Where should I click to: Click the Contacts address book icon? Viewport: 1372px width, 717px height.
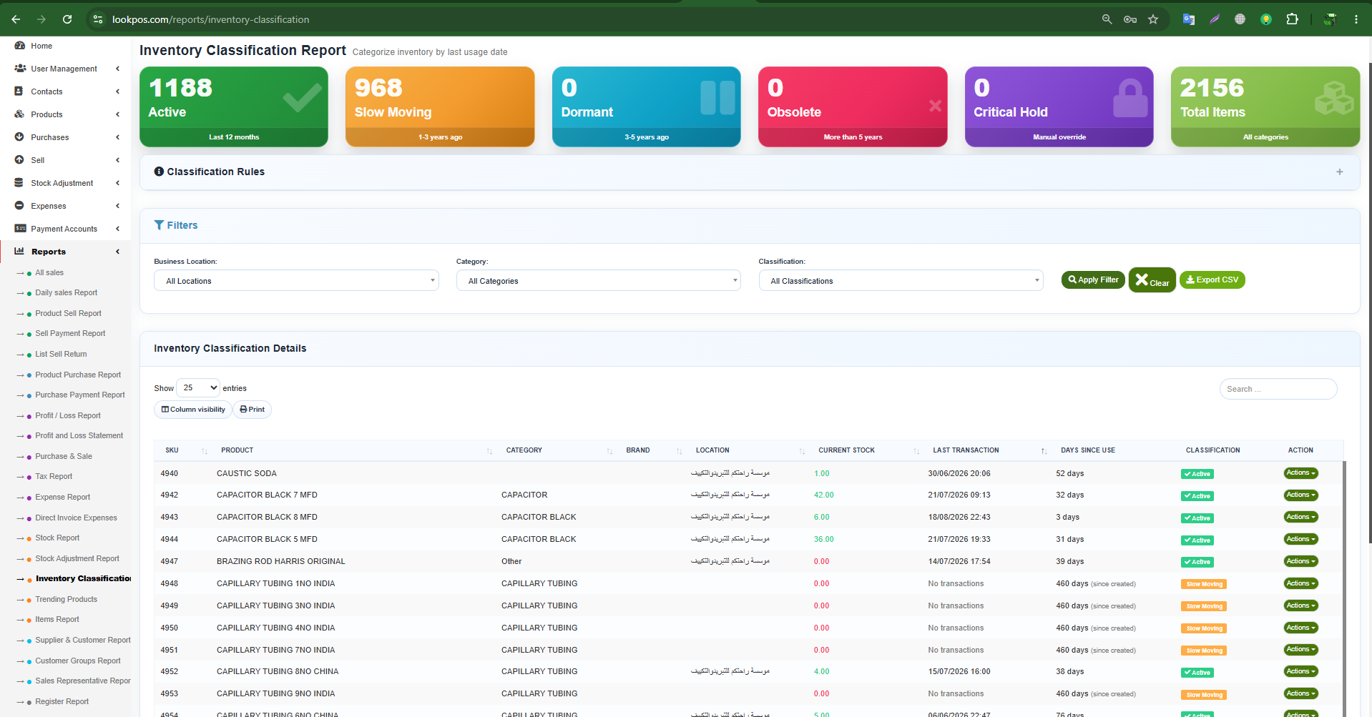[19, 92]
